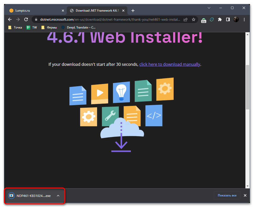Close the downloads bar
Screen dimensions: 254x207
[245, 195]
